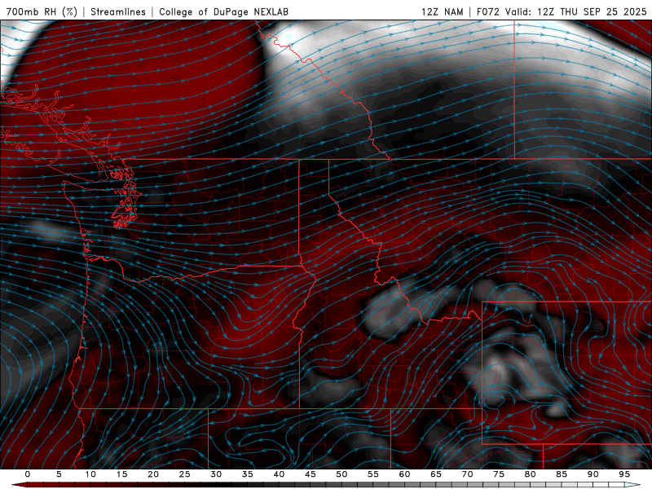Click the "10" colorbar scale label
Viewport: 652px width, 489px height.
tap(90, 474)
